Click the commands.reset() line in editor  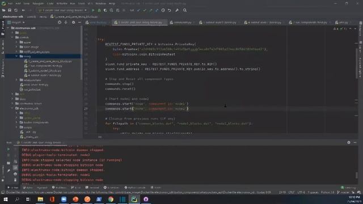(120, 89)
